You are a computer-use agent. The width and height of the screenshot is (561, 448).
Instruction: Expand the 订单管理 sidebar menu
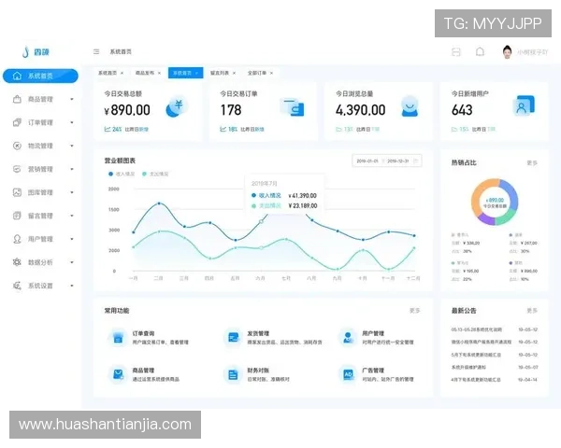pyautogui.click(x=40, y=122)
